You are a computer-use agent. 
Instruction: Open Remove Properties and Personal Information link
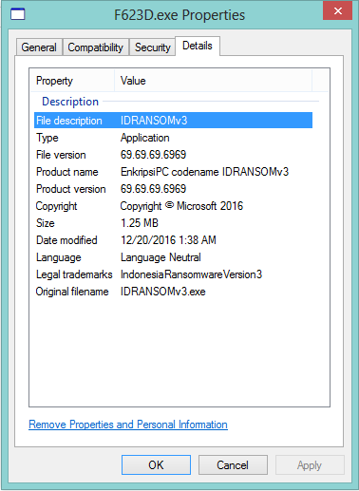tap(128, 425)
